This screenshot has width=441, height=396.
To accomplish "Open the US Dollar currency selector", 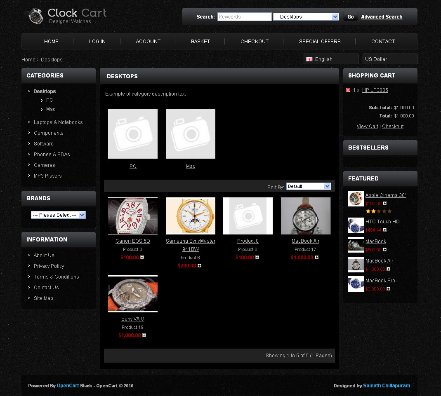I will tap(390, 59).
